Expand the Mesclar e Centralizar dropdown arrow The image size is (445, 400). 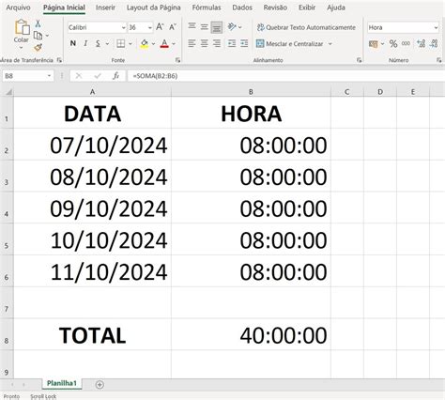point(330,44)
